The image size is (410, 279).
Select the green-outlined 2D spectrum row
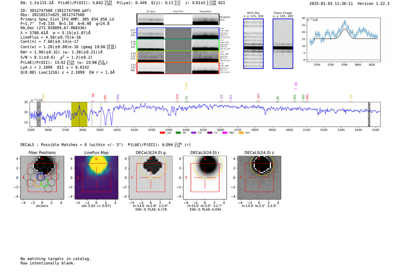pyautogui.click(x=178, y=45)
